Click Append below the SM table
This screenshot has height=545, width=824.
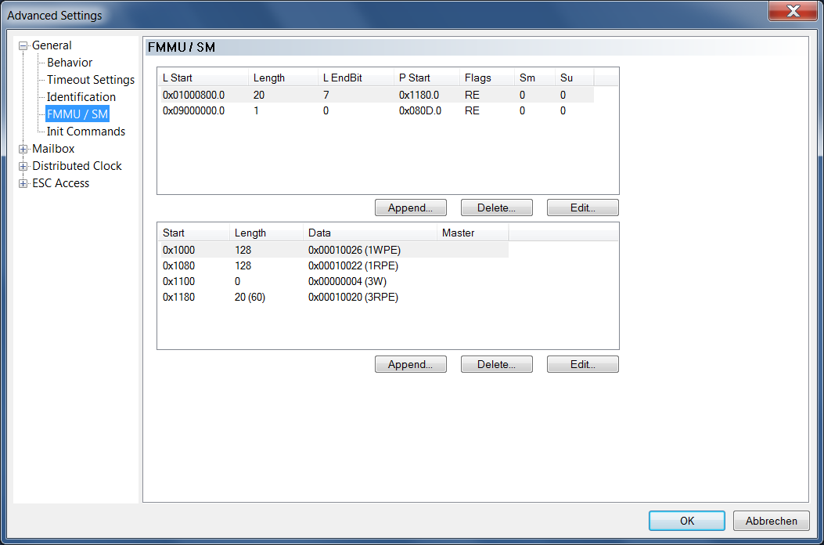pos(410,364)
